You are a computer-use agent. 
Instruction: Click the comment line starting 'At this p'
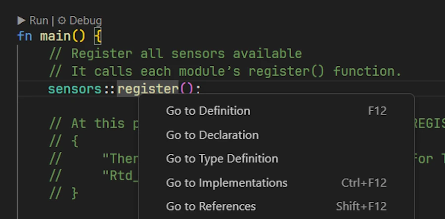[x=93, y=124]
